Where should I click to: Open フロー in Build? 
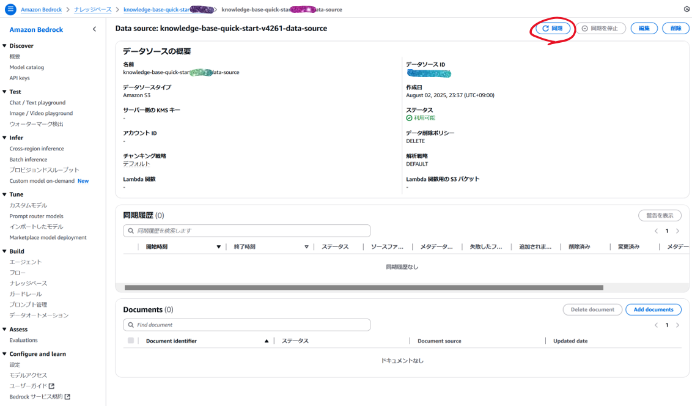pyautogui.click(x=18, y=273)
